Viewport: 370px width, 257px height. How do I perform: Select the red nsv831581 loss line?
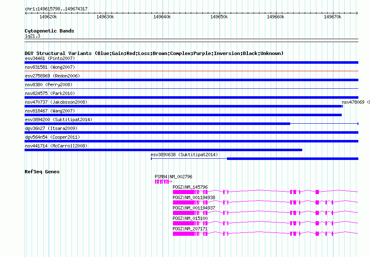coord(191,71)
